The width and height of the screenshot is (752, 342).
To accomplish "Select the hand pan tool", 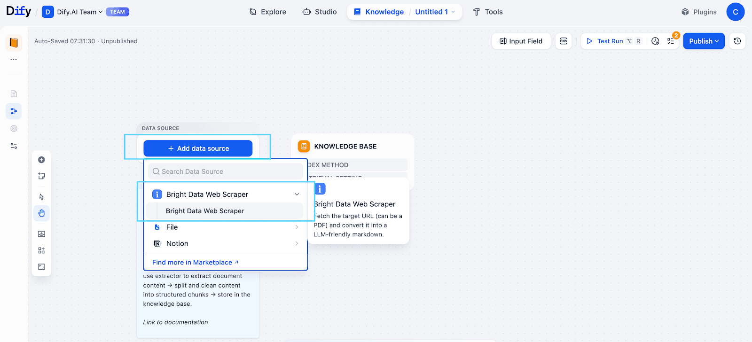I will [41, 213].
